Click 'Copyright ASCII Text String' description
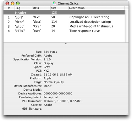 point(89,17)
